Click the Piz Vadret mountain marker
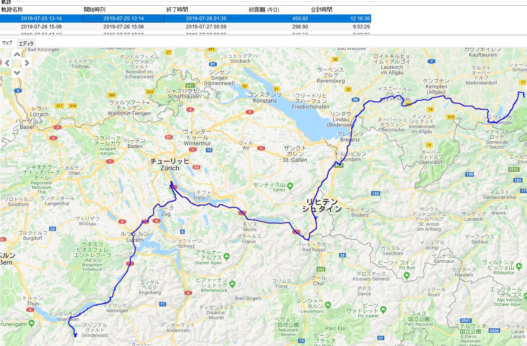 pyautogui.click(x=384, y=309)
